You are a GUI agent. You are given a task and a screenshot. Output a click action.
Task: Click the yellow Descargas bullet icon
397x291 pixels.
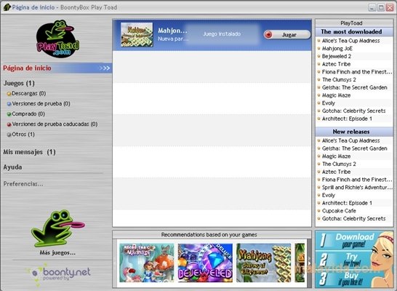pyautogui.click(x=9, y=94)
